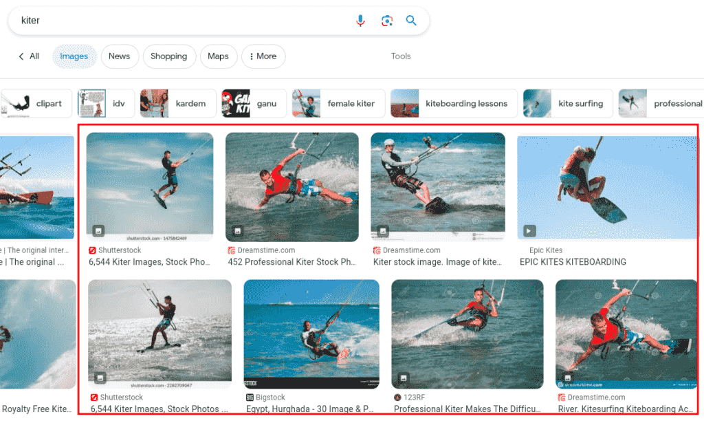Click image badge on red-shirt kiter thumbnail
Screen dimensions: 704x423
pyautogui.click(x=237, y=231)
